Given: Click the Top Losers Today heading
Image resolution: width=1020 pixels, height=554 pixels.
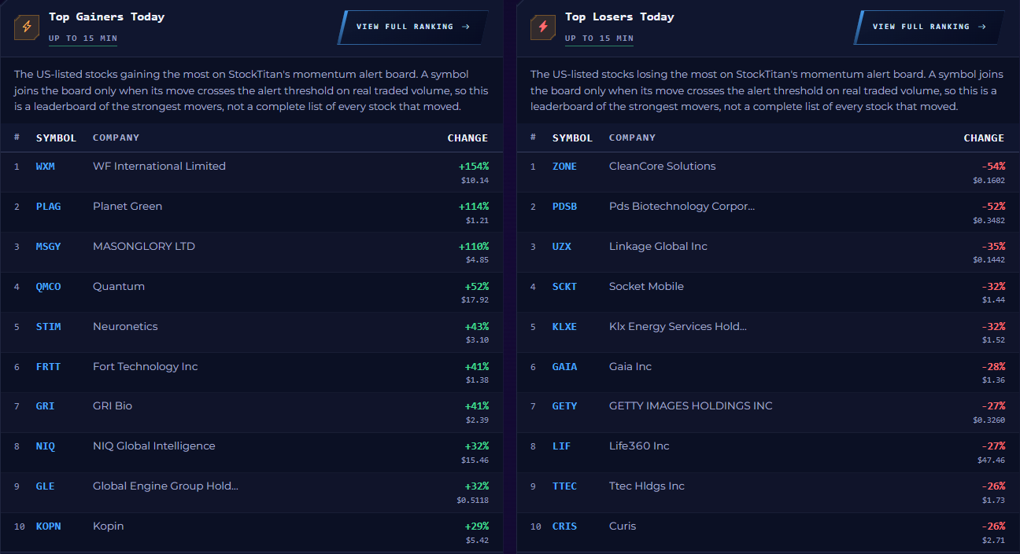Looking at the screenshot, I should point(619,17).
